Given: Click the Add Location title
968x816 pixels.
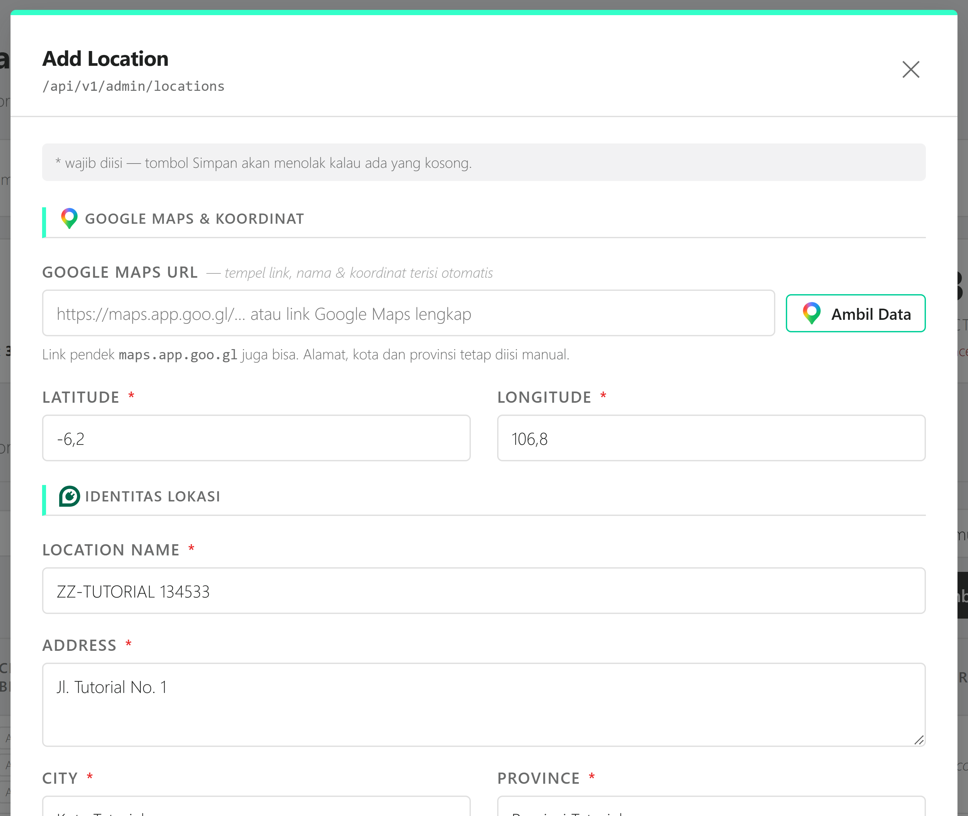Looking at the screenshot, I should pyautogui.click(x=106, y=59).
